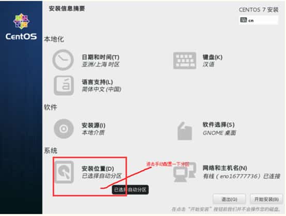This screenshot has width=286, height=216.
Task: Click the network and hostname computers icon
Action: click(184, 172)
